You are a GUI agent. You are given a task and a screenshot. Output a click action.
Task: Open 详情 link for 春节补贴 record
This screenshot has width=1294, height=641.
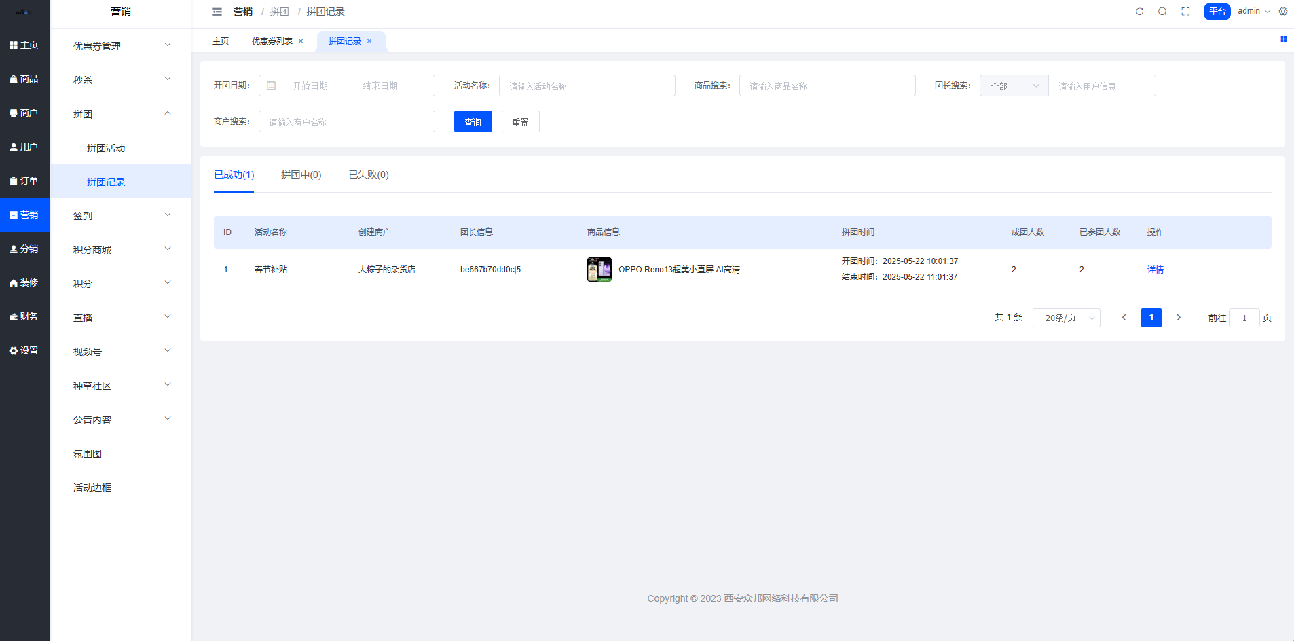pos(1155,270)
